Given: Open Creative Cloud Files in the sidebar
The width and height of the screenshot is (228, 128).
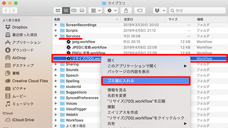Looking at the screenshot, I should [26, 81].
